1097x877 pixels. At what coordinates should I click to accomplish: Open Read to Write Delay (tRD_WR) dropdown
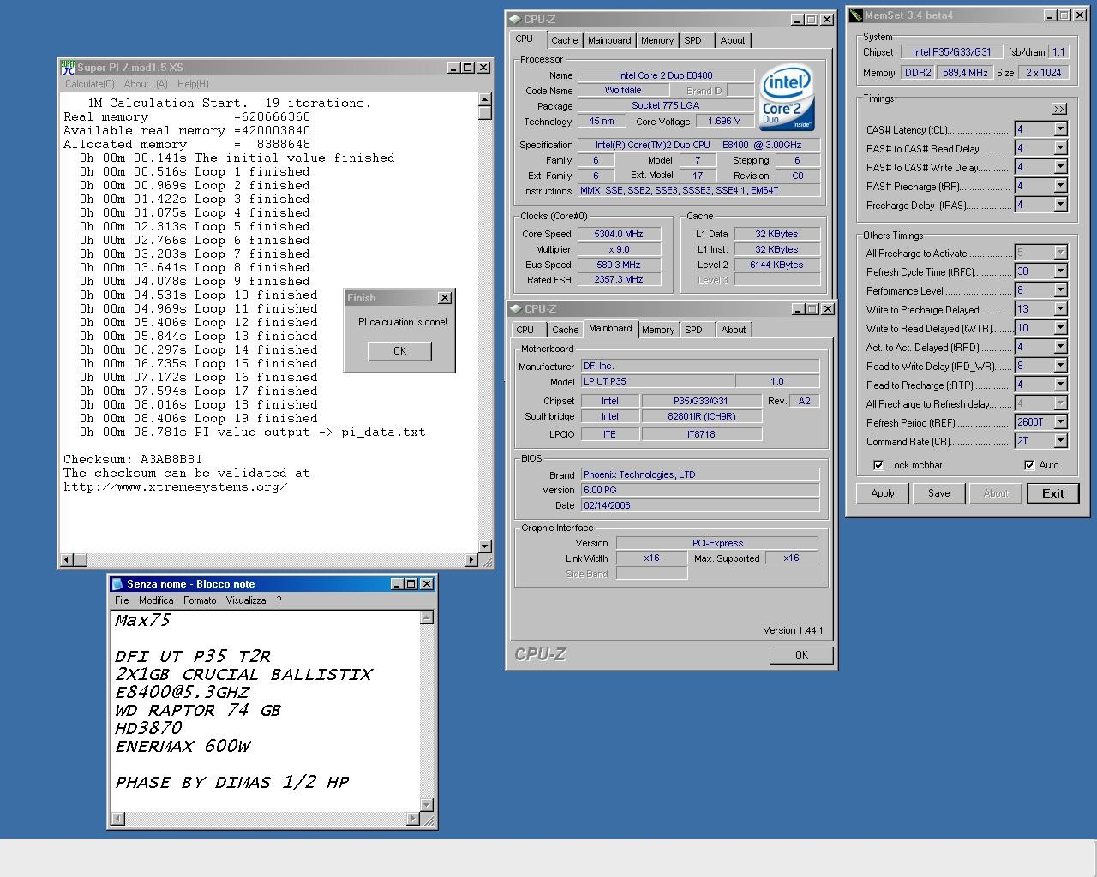(x=1060, y=366)
